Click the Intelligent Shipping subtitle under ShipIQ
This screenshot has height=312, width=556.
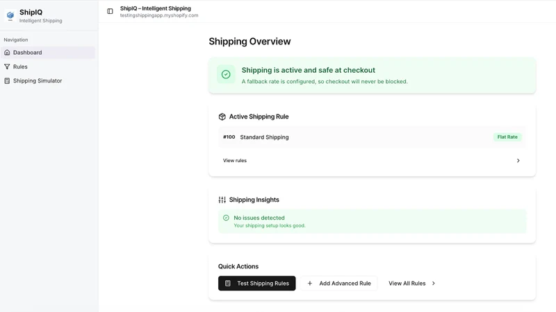[x=41, y=21]
